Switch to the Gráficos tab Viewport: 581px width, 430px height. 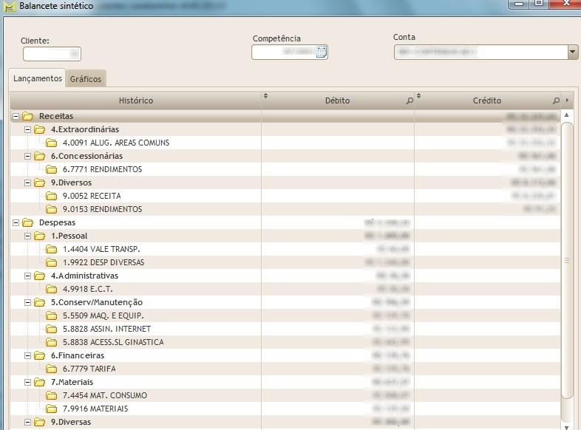(x=86, y=79)
